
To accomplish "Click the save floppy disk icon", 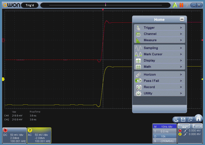I will pos(183,119).
